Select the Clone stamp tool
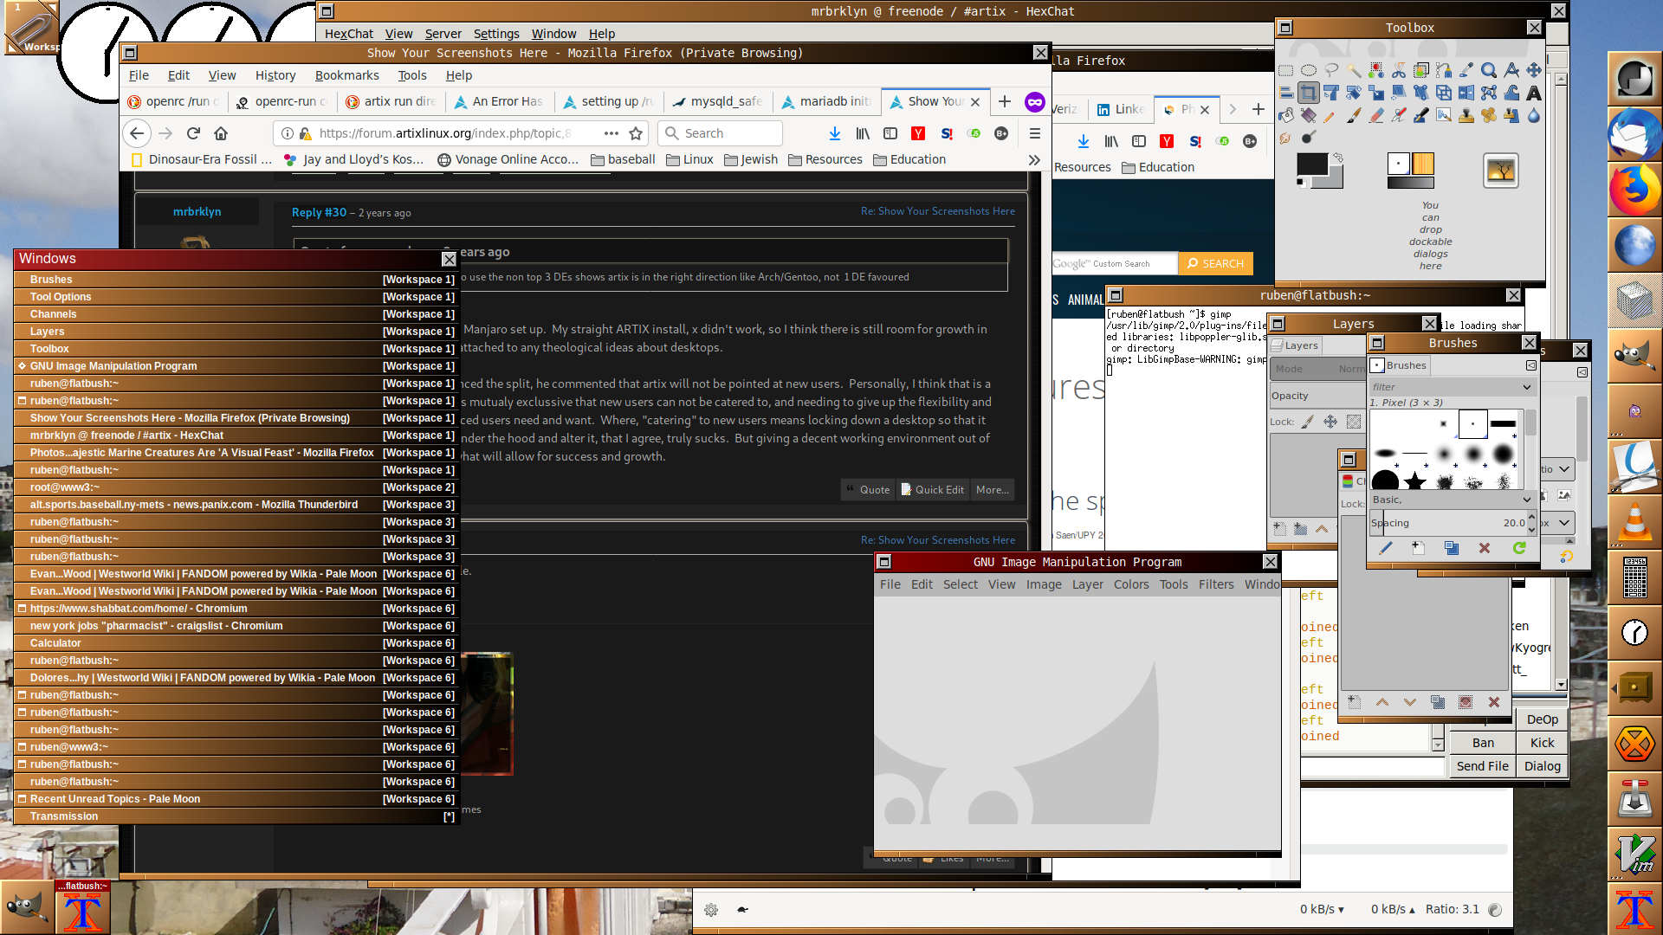Screen dimensions: 1663x935 click(x=1466, y=115)
